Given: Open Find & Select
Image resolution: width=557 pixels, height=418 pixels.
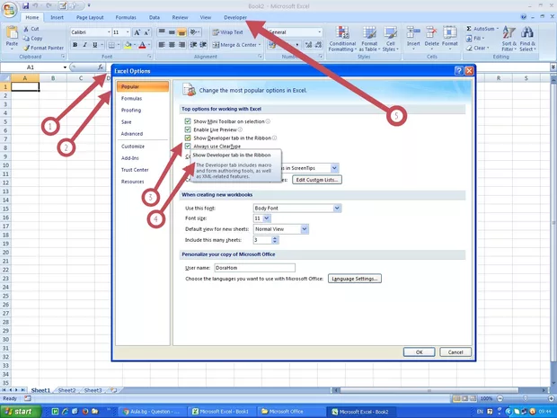Looking at the screenshot, I should click(527, 39).
